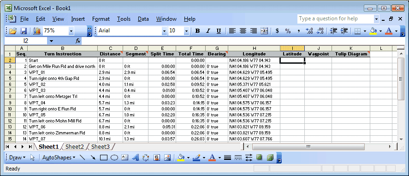The image size is (409, 176).
Task: Insert WordArt
Action: click(x=136, y=158)
